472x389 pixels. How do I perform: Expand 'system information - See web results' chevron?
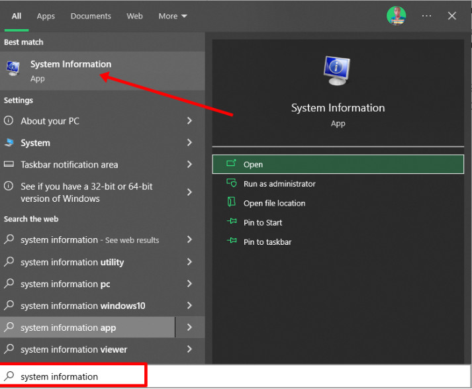tap(189, 239)
